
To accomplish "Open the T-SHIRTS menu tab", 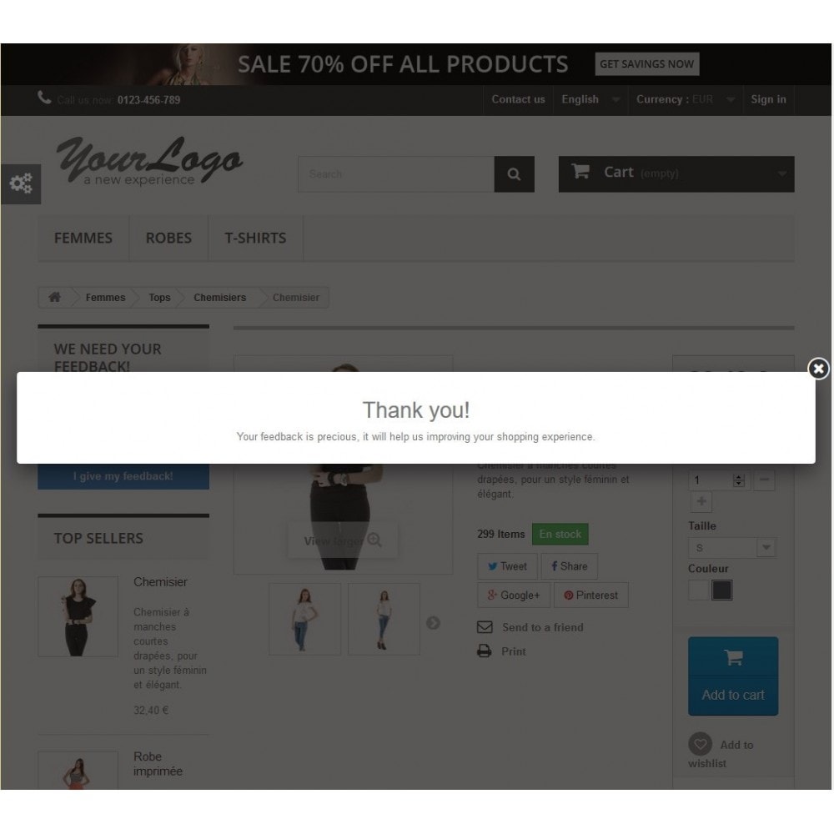I will (x=255, y=238).
